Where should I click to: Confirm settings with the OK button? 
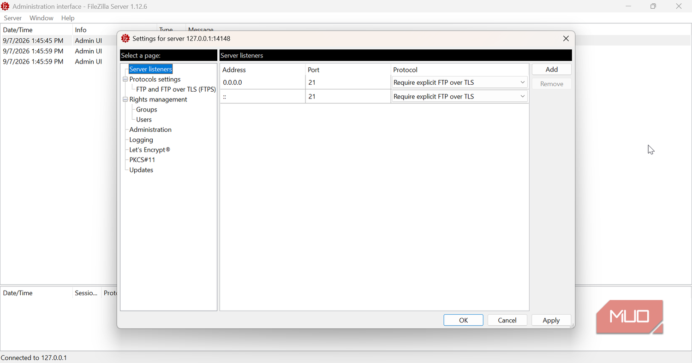click(464, 320)
